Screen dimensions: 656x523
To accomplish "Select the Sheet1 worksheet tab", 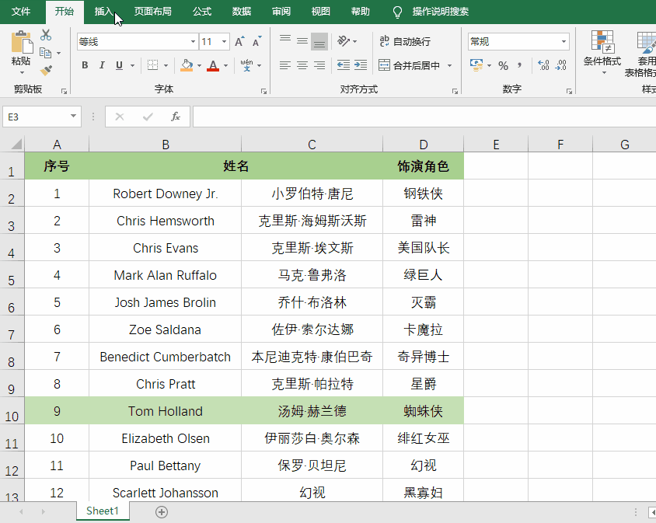I will (103, 511).
